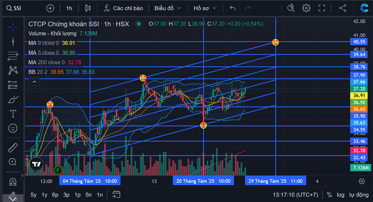Select the Fibonacci retracement tool
The height and width of the screenshot is (202, 373).
(13, 56)
